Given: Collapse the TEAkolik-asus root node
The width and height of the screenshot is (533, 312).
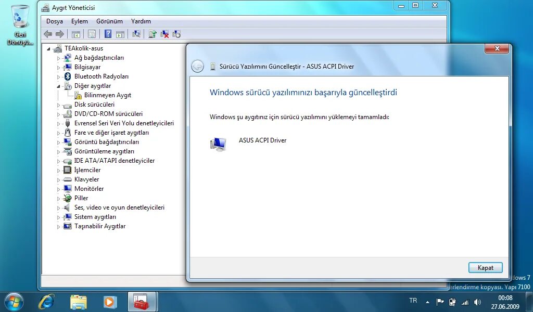Looking at the screenshot, I should tap(48, 49).
